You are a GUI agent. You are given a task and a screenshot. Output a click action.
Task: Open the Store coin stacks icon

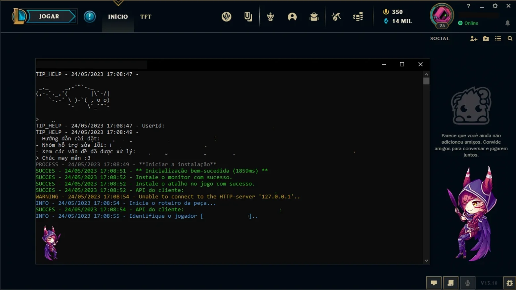point(358,17)
